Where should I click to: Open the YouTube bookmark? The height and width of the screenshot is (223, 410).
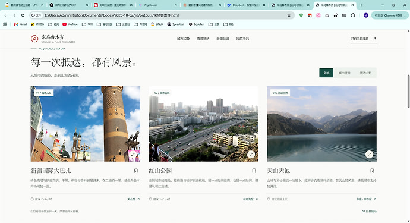(x=70, y=24)
